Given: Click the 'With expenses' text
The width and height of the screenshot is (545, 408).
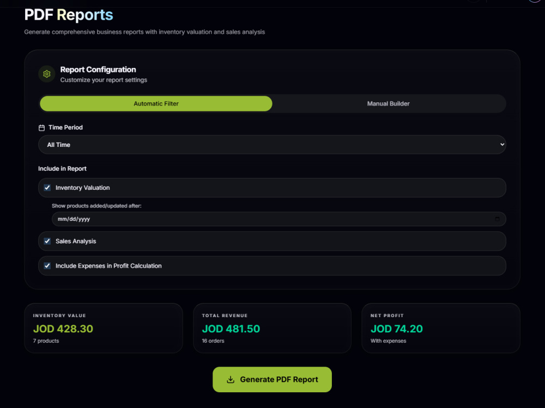Looking at the screenshot, I should pos(388,341).
